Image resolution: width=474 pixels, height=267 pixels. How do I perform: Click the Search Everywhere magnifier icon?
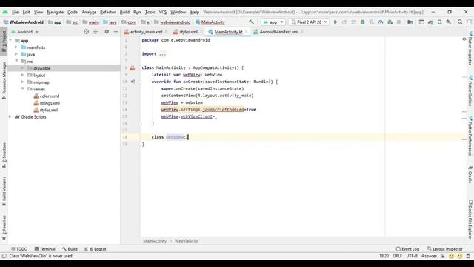[460, 22]
